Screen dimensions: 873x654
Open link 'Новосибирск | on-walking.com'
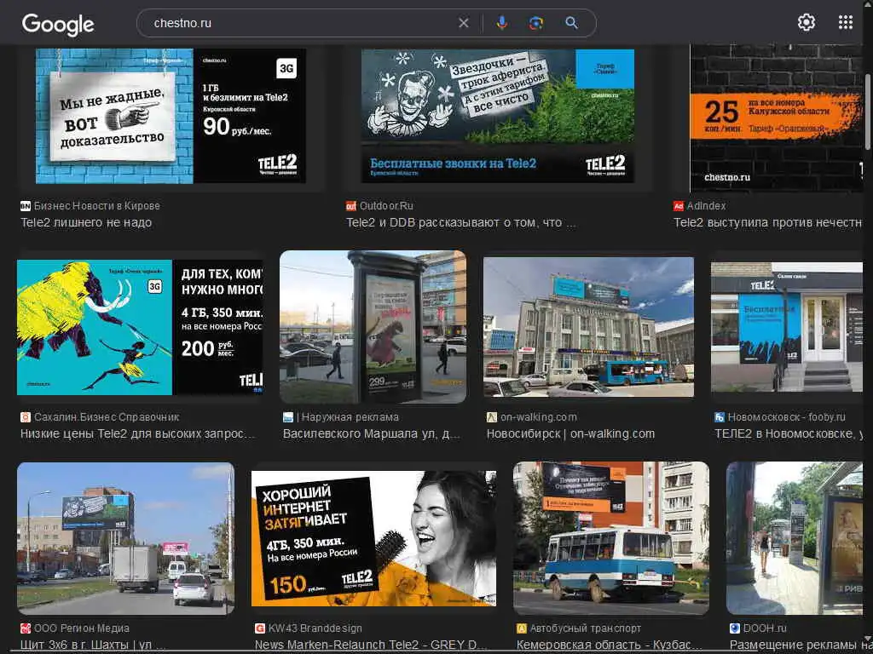click(x=570, y=433)
